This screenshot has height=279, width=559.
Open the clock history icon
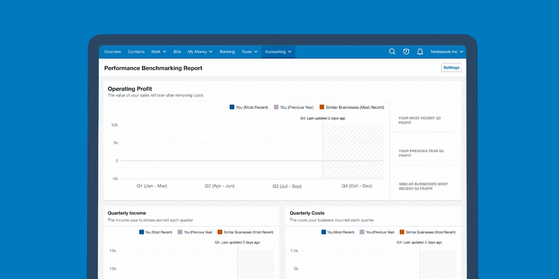coord(406,51)
